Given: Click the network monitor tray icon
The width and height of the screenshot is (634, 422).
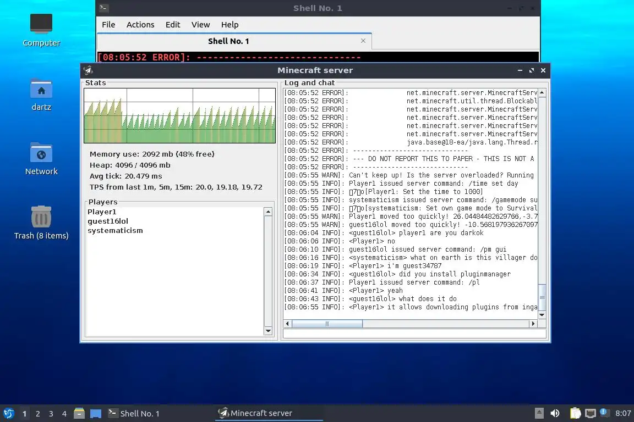Looking at the screenshot, I should click(x=591, y=413).
